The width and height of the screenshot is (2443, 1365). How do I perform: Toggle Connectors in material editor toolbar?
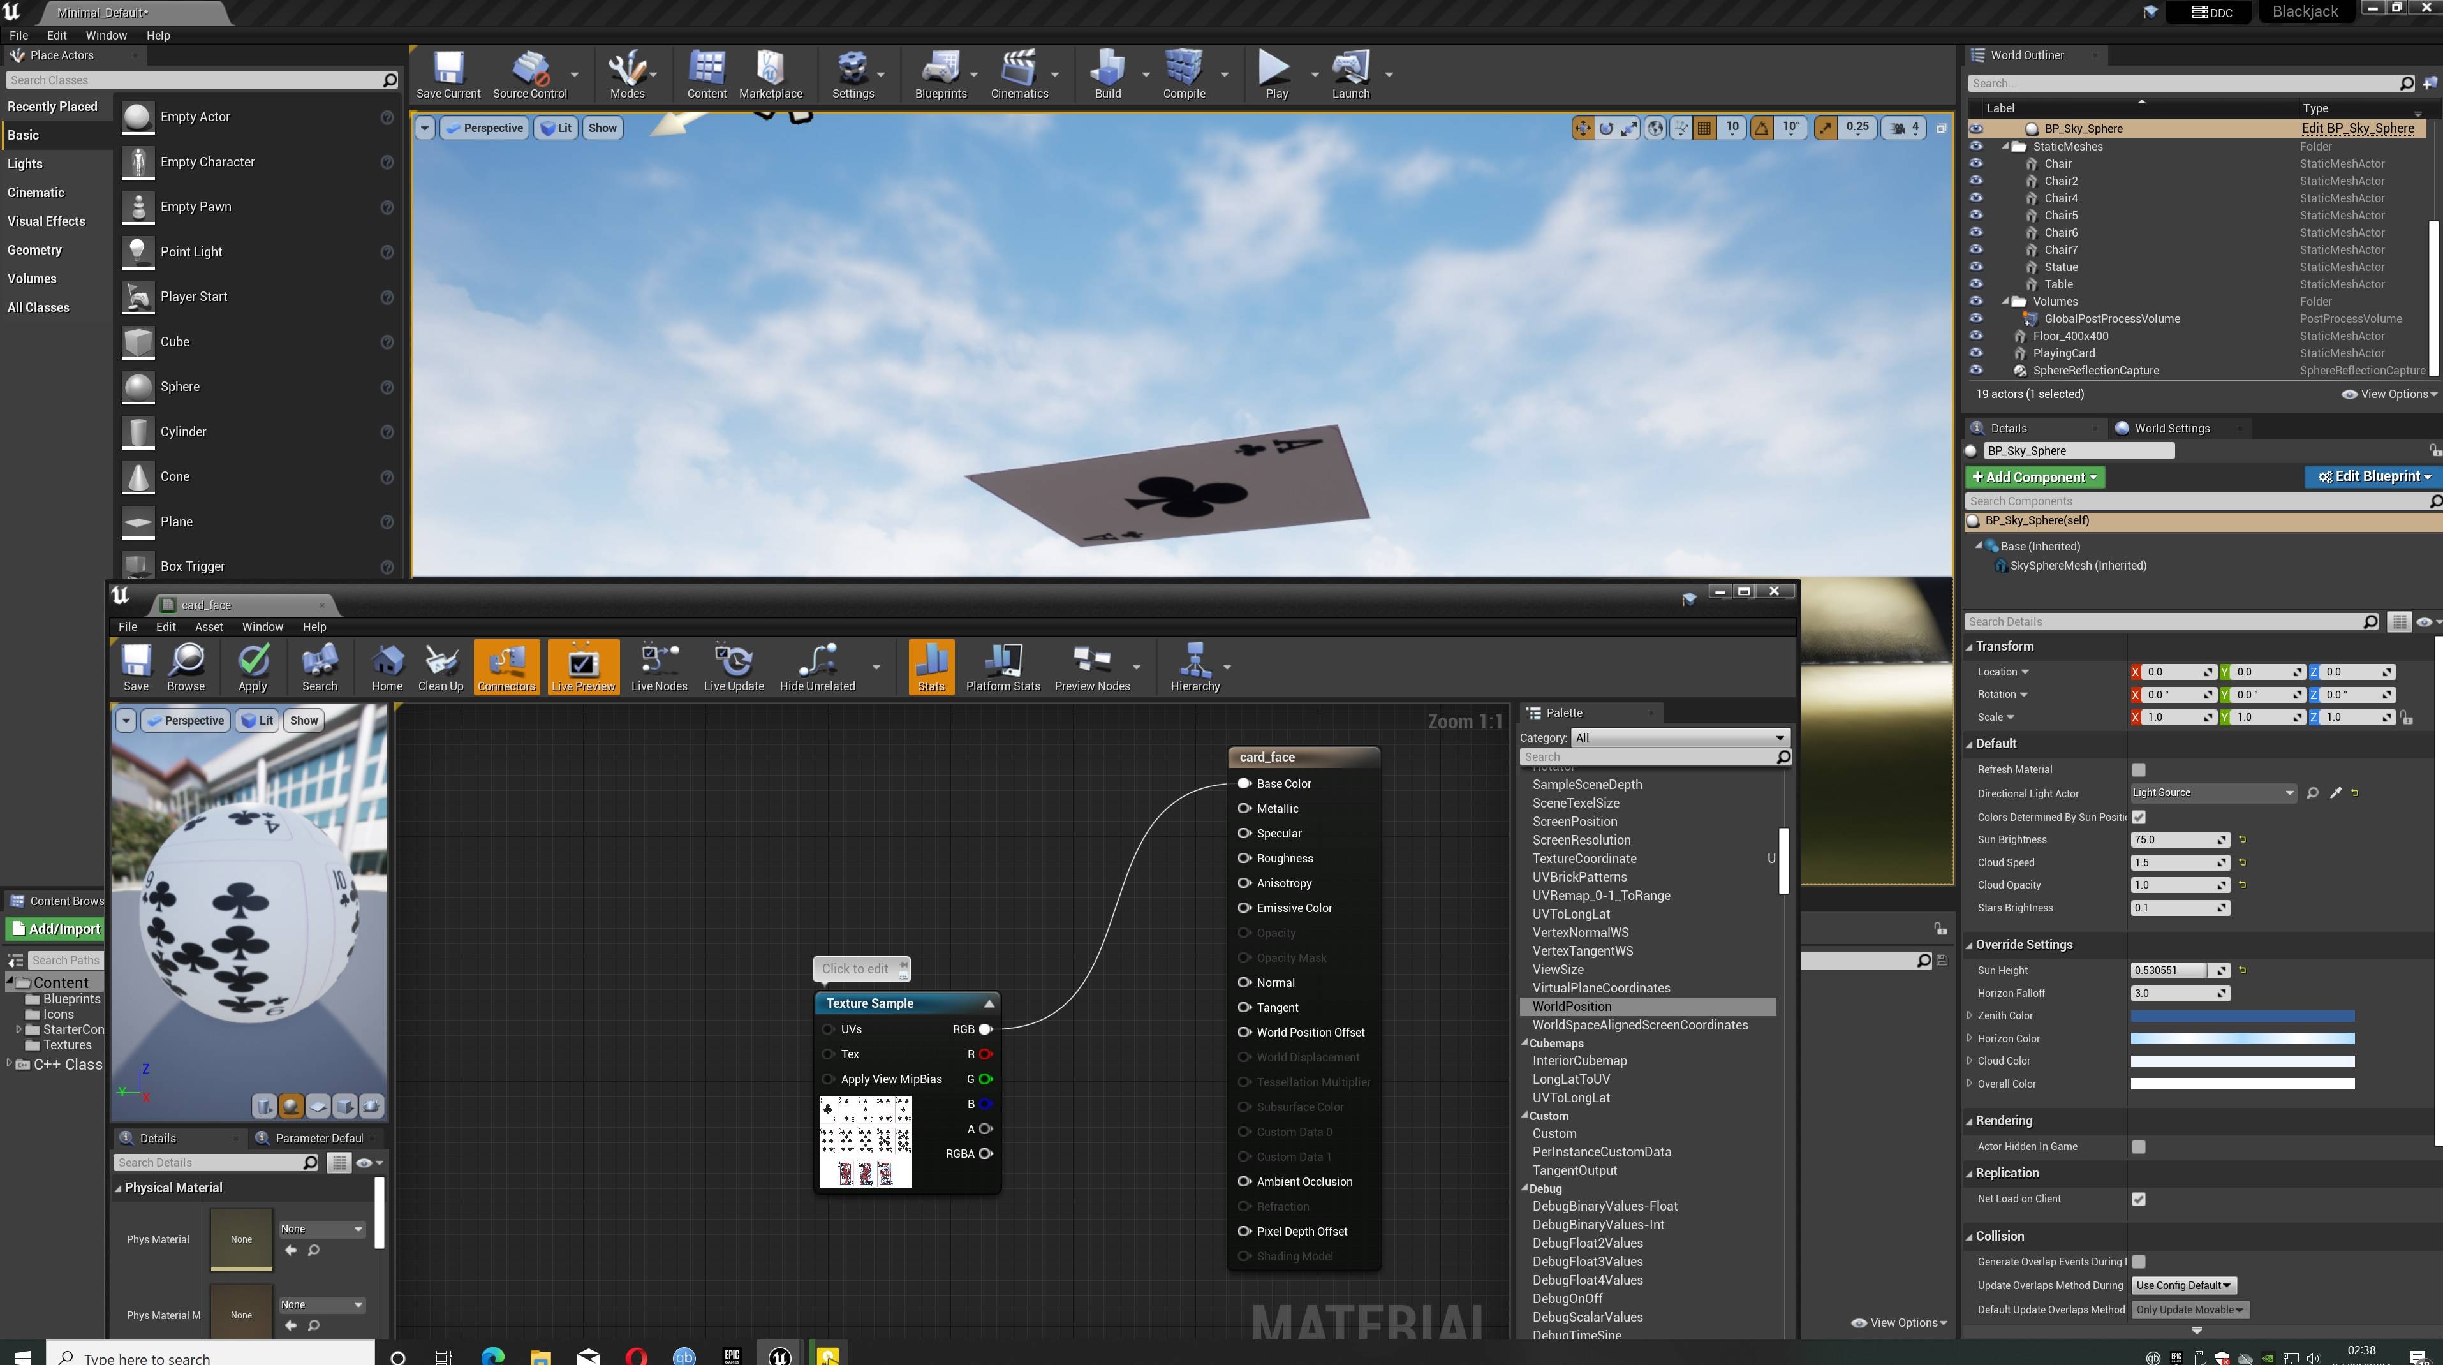tap(506, 667)
